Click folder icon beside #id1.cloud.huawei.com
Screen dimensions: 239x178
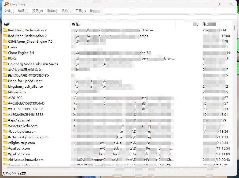(5, 160)
